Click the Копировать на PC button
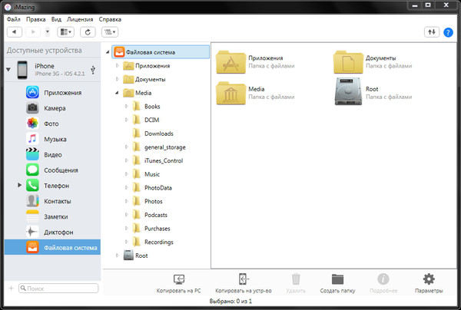The height and width of the screenshot is (310, 461). (x=177, y=282)
